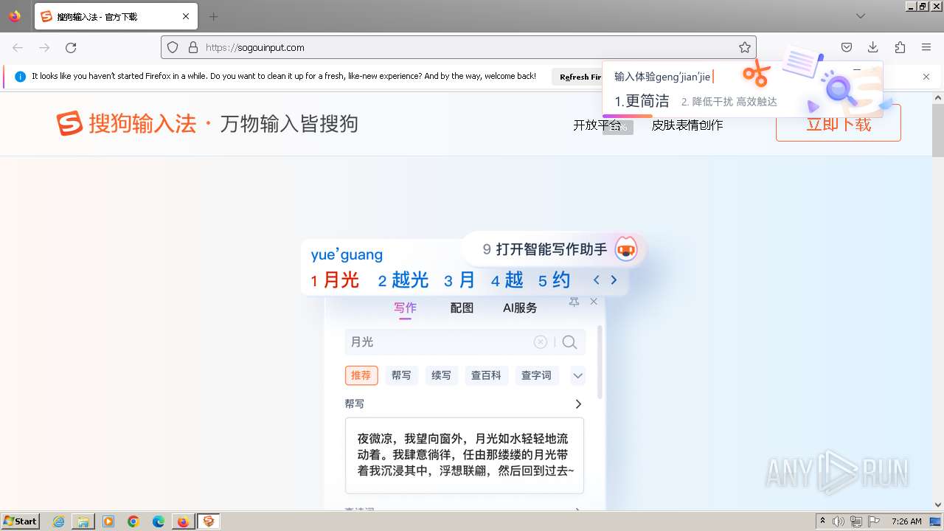Open the Firefox hamburger application menu
Image resolution: width=944 pixels, height=531 pixels.
point(926,47)
